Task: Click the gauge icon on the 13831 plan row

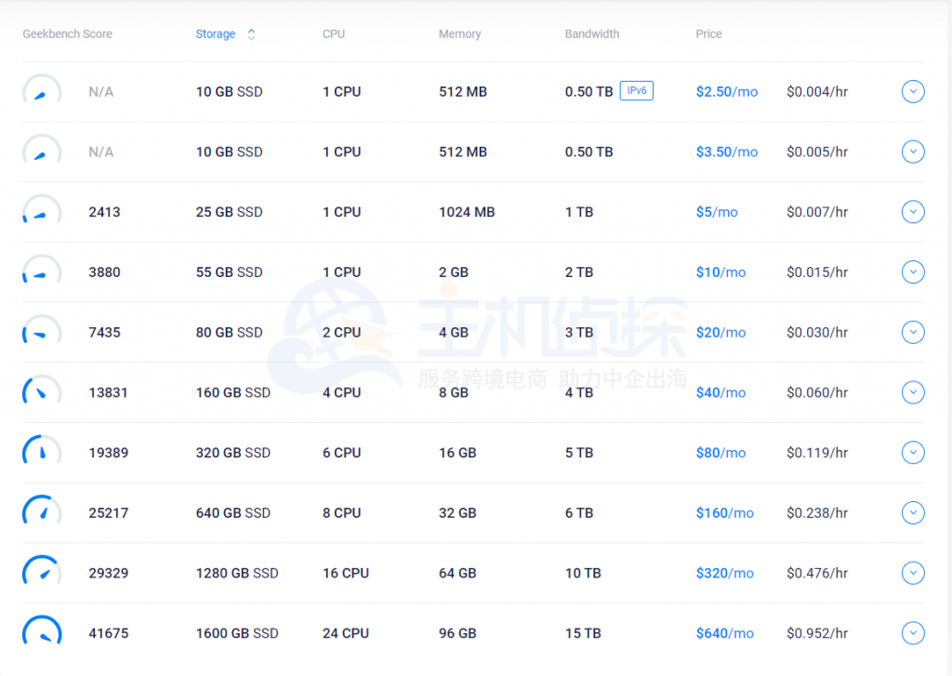Action: click(x=42, y=392)
